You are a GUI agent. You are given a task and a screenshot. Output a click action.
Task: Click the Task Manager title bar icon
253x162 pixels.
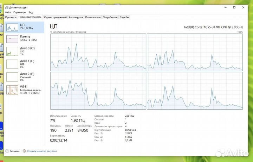click(7, 8)
